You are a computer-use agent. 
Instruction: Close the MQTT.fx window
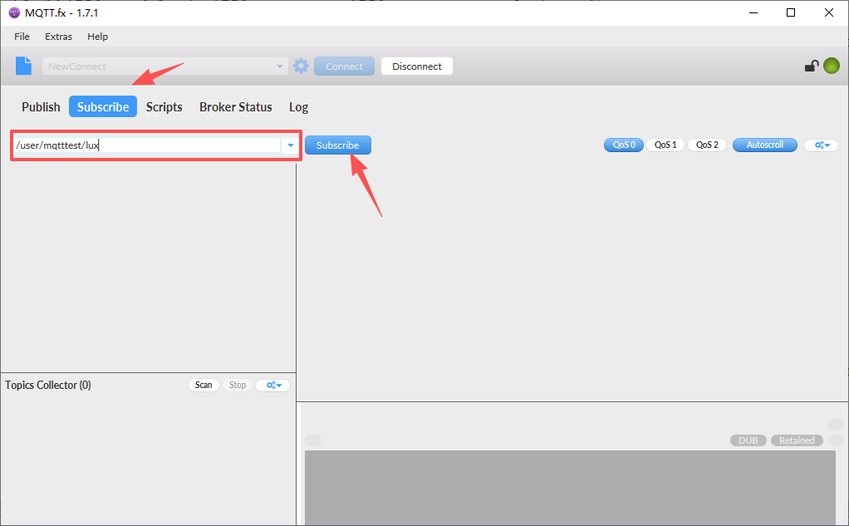pos(829,12)
